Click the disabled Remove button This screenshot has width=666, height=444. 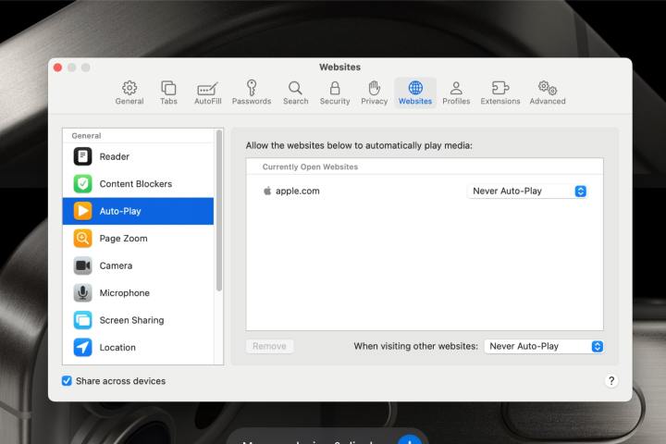(269, 346)
